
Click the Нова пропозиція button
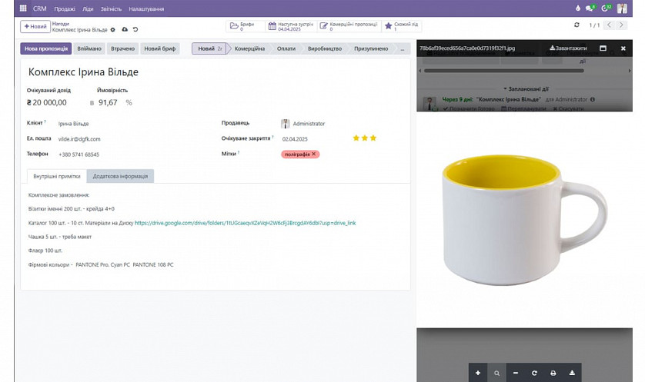click(46, 48)
